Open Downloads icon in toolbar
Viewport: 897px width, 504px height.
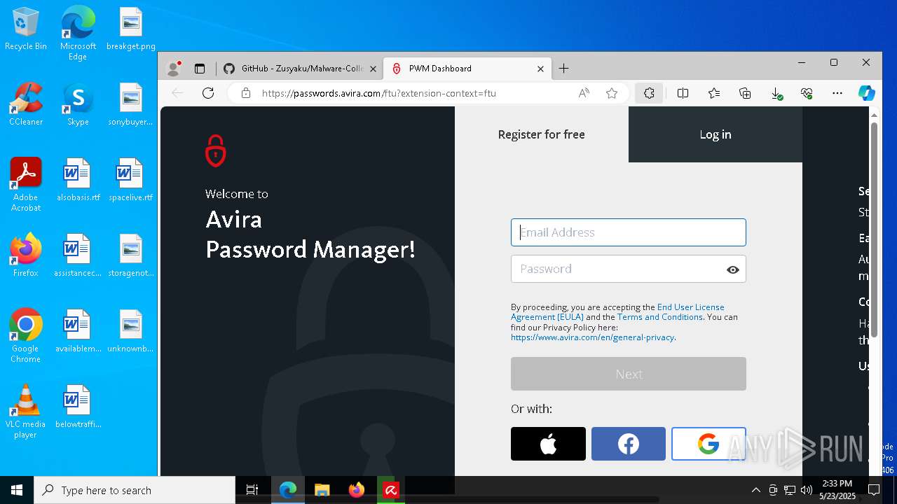coord(776,93)
